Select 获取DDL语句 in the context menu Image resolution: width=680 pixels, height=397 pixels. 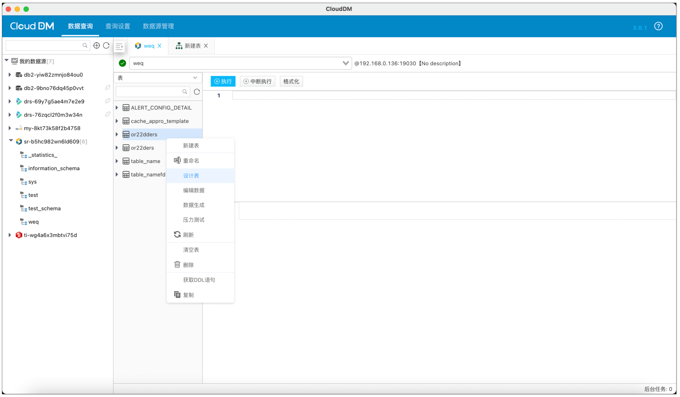pyautogui.click(x=199, y=280)
